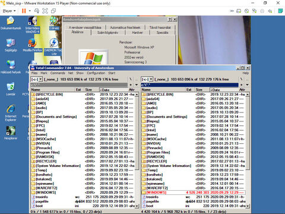The width and height of the screenshot is (285, 214).
Task: Open the Net menu in Total Commander
Action: 71,73
